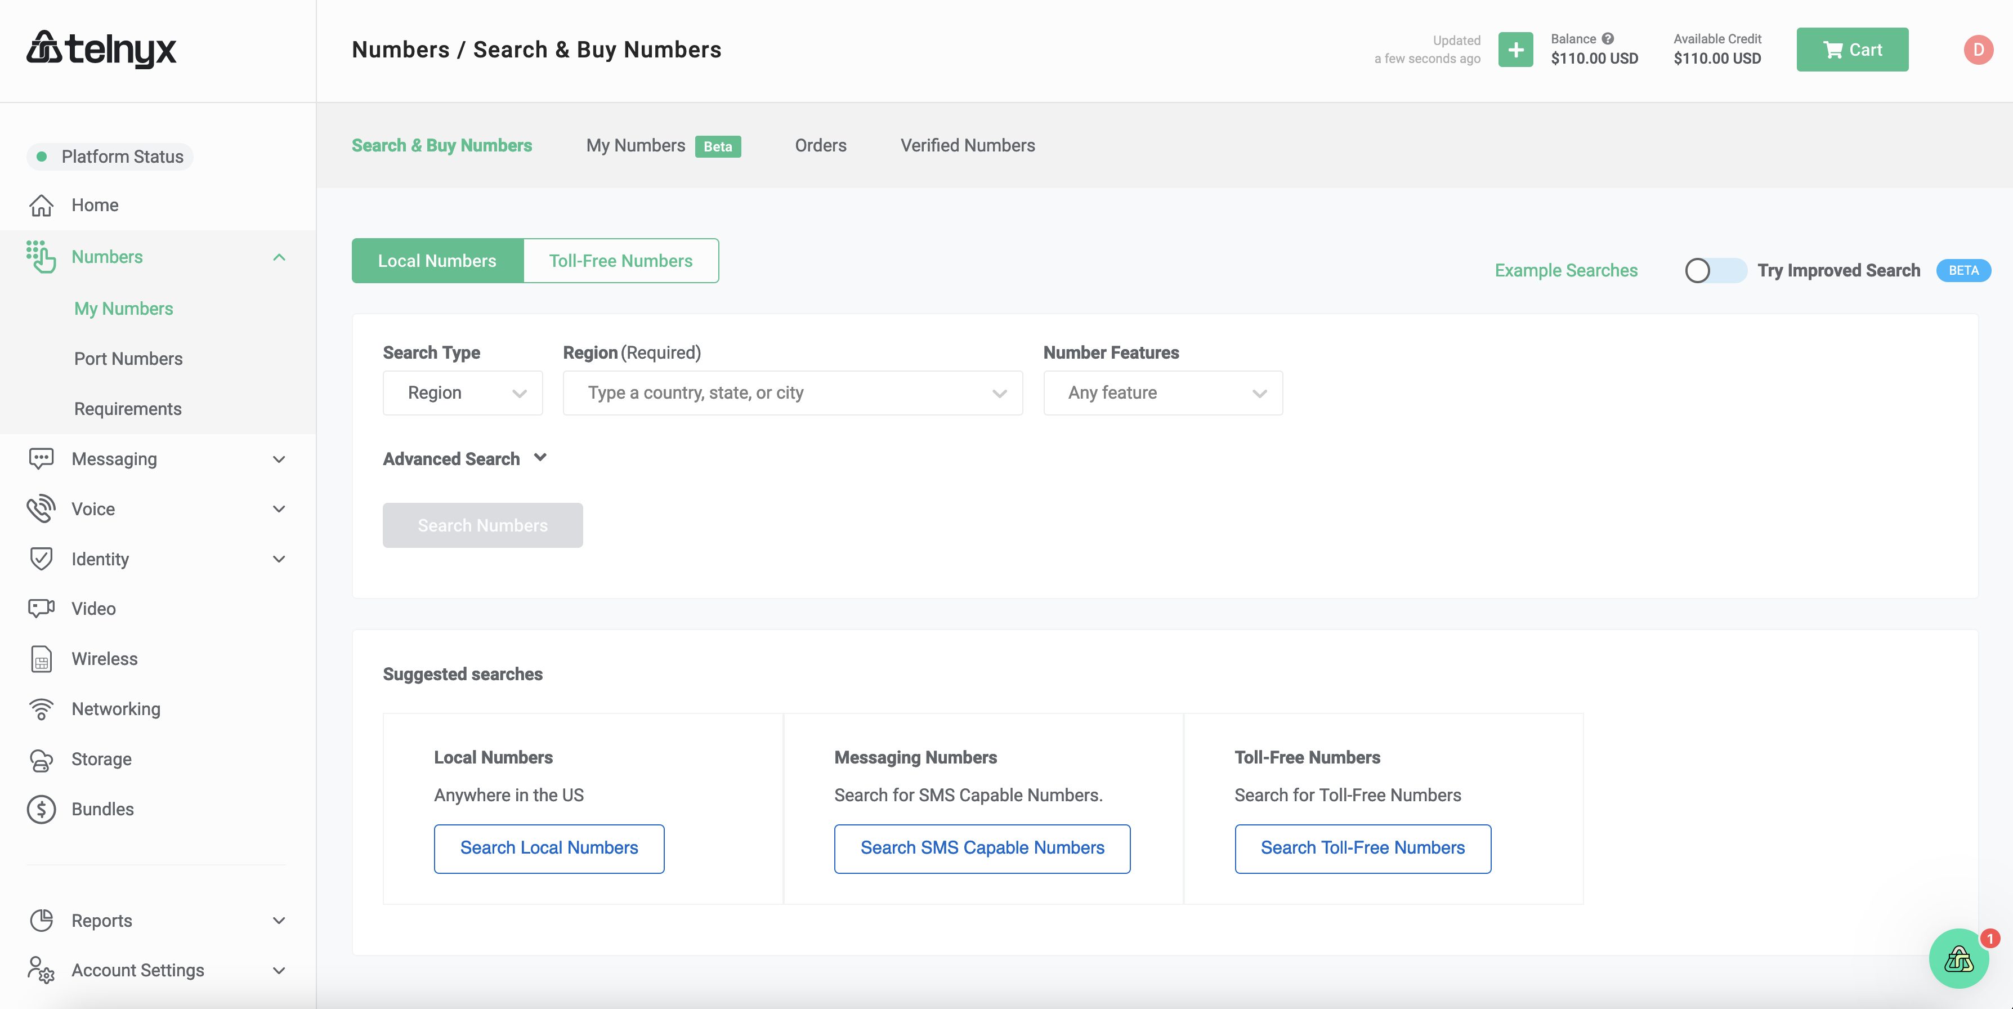Open Example Searches link
This screenshot has width=2013, height=1009.
pos(1566,270)
